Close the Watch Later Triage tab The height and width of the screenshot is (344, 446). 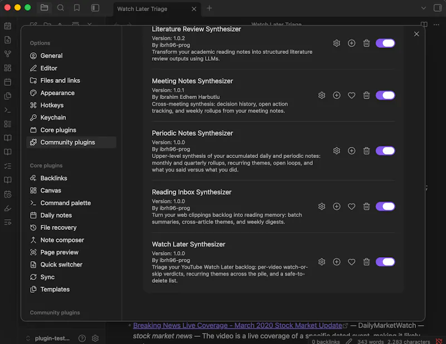tap(194, 9)
